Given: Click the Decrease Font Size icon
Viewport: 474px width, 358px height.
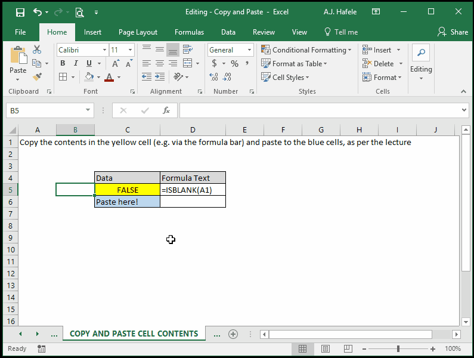Looking at the screenshot, I should [129, 64].
